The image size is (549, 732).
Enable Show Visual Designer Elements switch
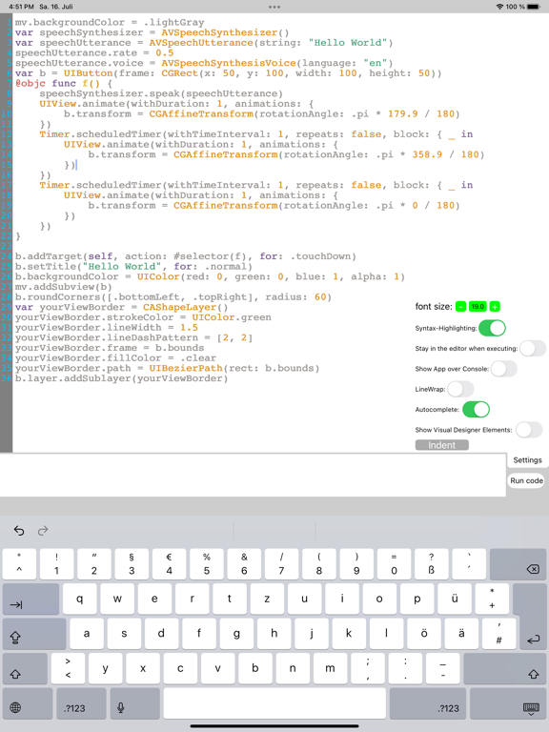tap(529, 430)
